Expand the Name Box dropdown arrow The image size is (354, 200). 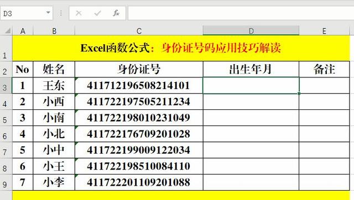point(48,13)
